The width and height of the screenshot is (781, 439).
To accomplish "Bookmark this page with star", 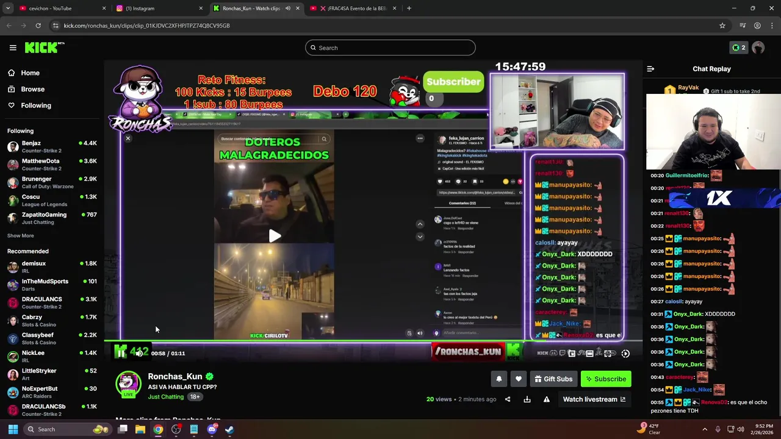I will pyautogui.click(x=722, y=26).
